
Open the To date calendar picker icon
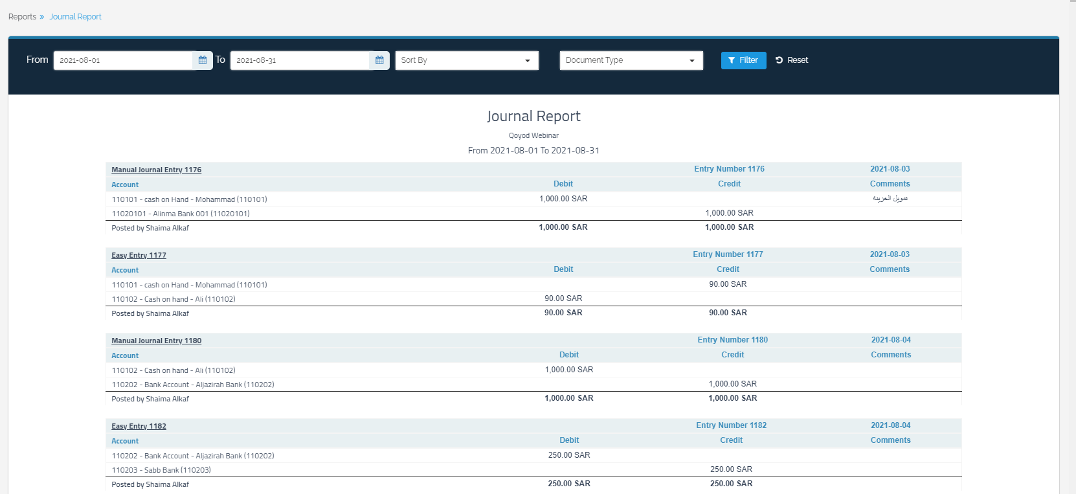tap(379, 60)
